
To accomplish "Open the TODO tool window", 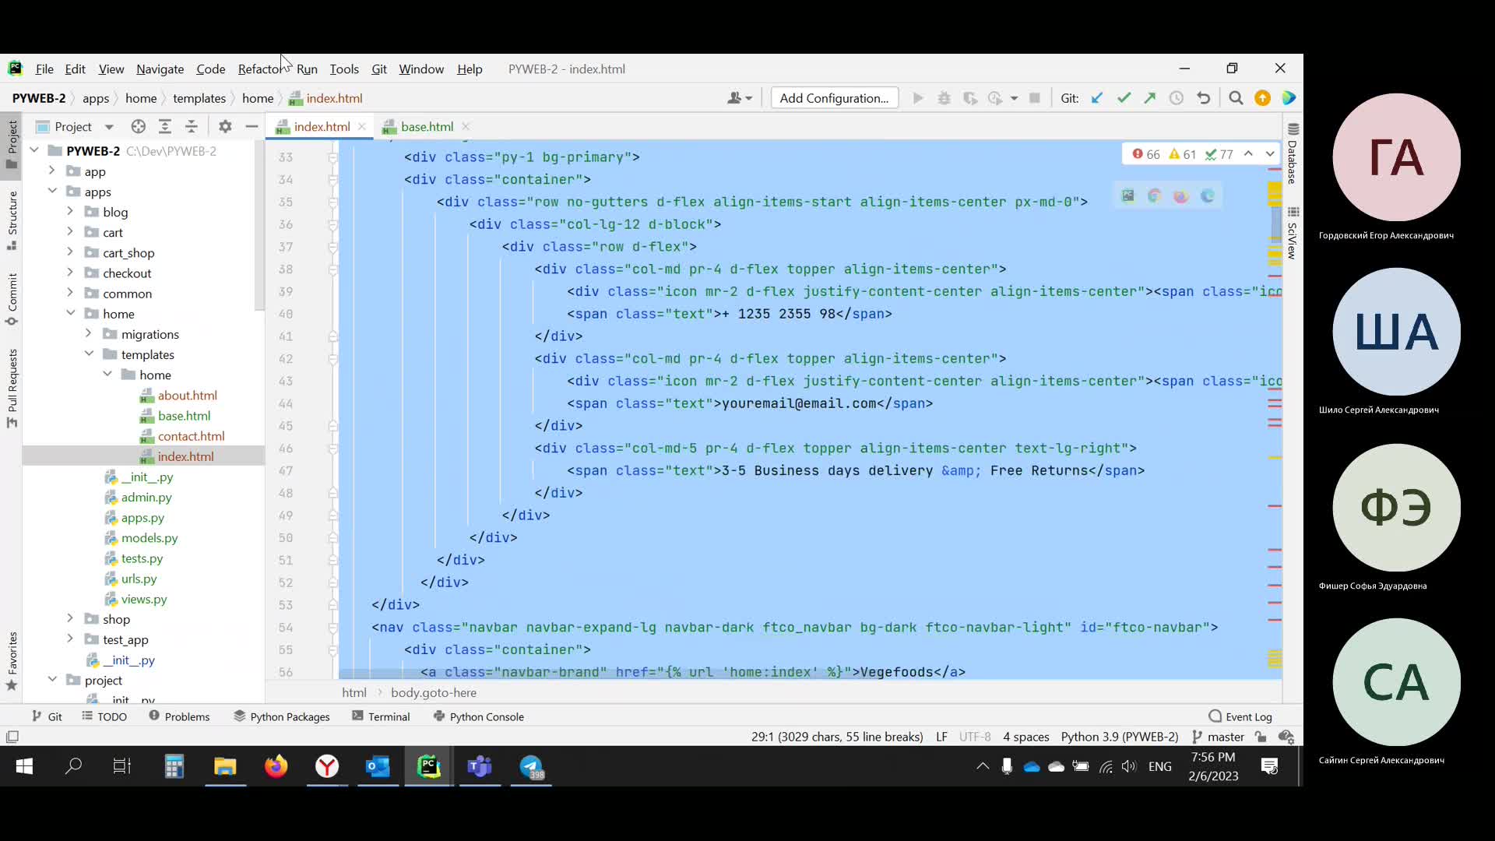I will [x=104, y=716].
